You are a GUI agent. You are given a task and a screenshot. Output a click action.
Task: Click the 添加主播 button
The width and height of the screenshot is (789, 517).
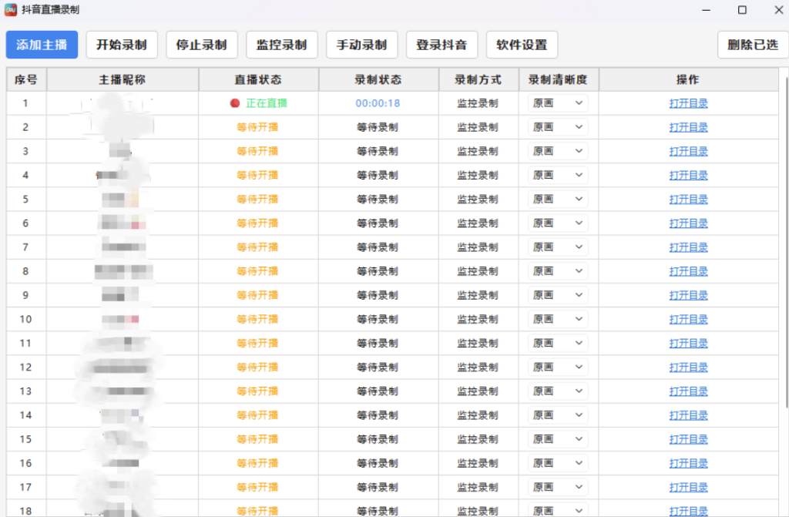click(42, 45)
